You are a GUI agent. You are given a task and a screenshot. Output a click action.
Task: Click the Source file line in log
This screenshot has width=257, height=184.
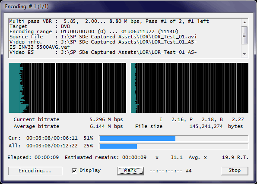tap(103, 37)
